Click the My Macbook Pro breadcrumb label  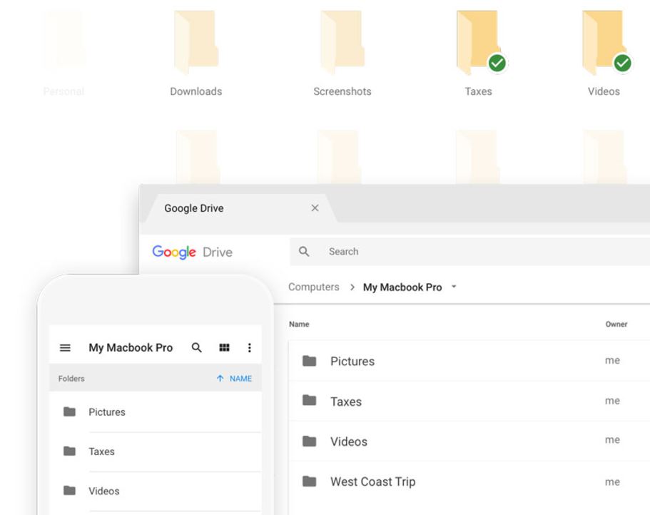tap(402, 287)
